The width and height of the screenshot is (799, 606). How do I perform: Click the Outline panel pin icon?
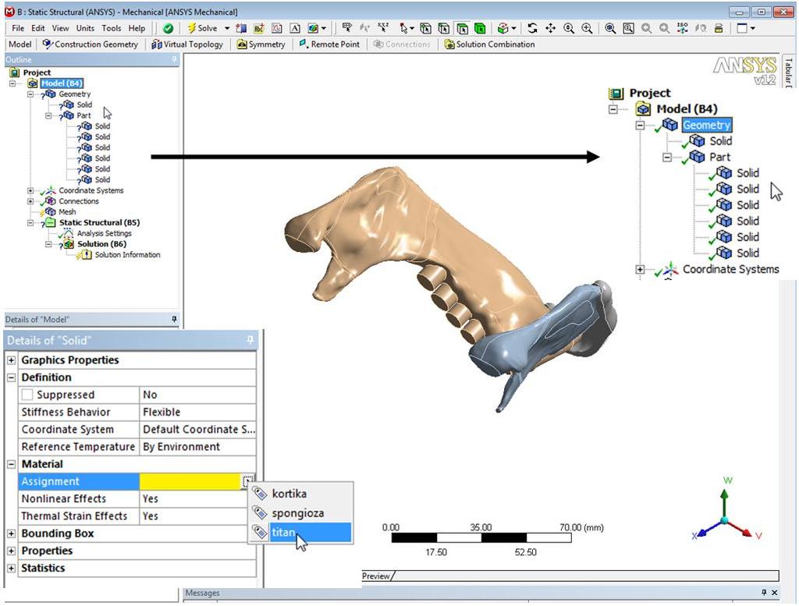coord(174,59)
